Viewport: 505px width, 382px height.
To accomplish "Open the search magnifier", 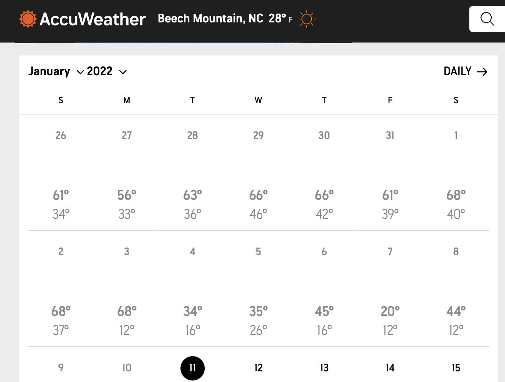I will 487,19.
